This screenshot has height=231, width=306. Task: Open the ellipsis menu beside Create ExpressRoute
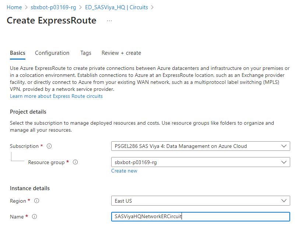[109, 21]
